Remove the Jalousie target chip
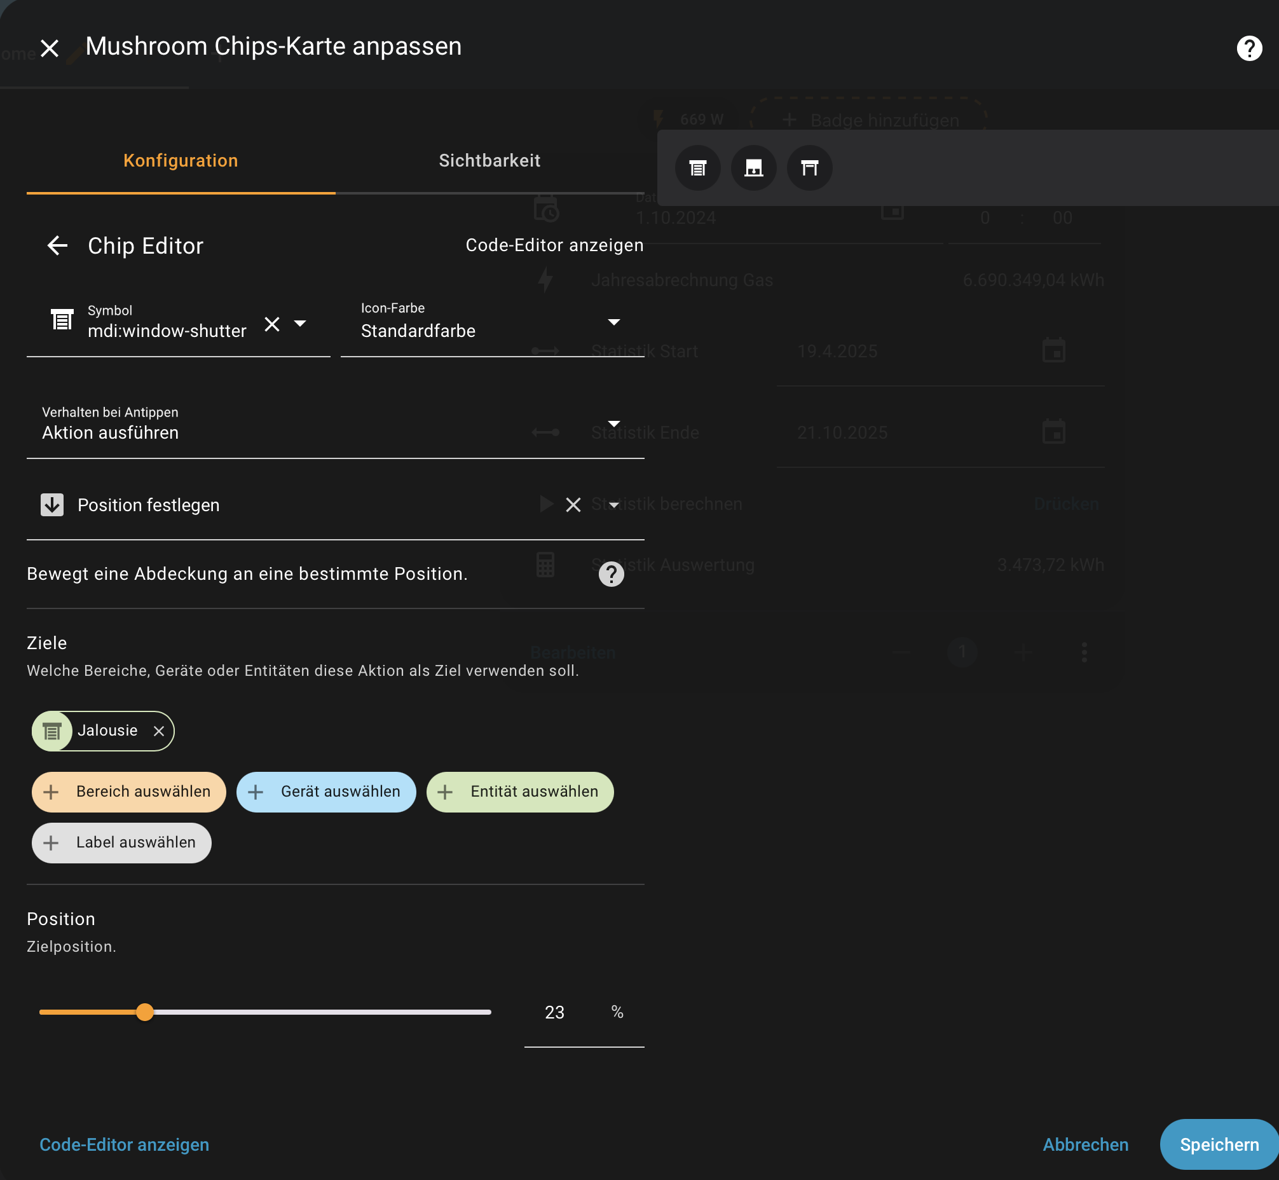This screenshot has height=1180, width=1279. point(159,731)
